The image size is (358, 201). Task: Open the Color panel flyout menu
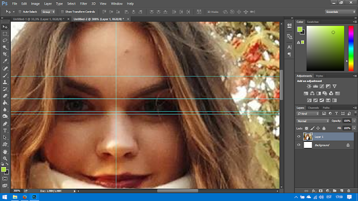[355, 22]
